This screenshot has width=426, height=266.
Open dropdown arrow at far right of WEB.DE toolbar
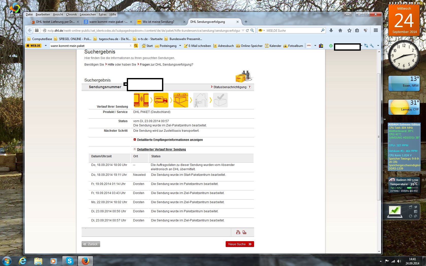click(378, 46)
